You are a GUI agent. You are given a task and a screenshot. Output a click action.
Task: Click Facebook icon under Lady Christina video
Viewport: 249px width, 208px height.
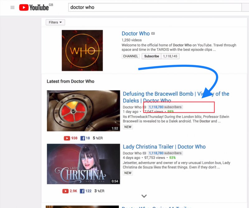(82, 191)
